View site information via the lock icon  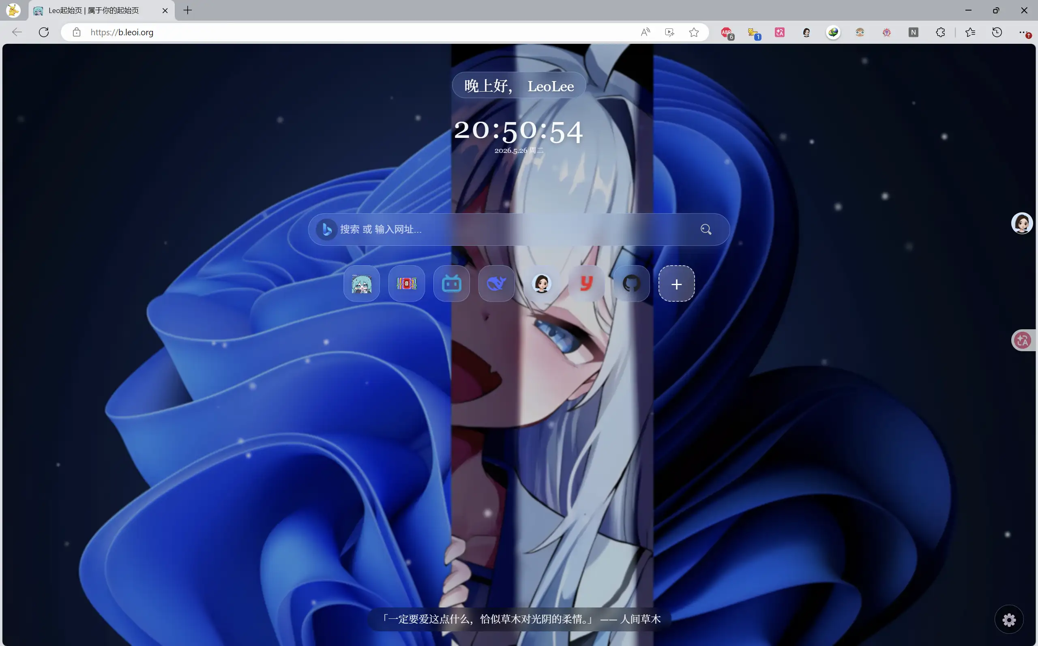click(x=77, y=32)
